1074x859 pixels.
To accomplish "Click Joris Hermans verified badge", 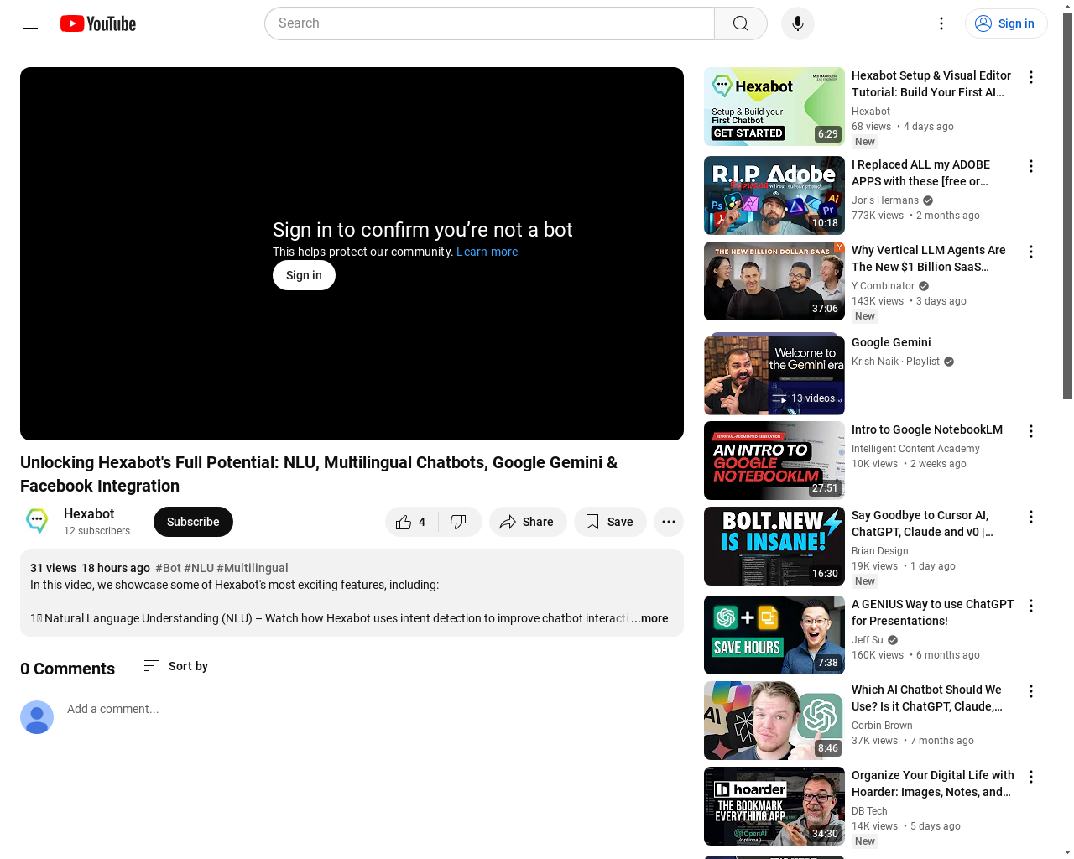I will [928, 200].
